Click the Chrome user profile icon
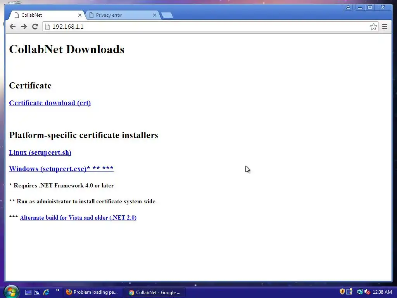The image size is (397, 298). tap(348, 7)
